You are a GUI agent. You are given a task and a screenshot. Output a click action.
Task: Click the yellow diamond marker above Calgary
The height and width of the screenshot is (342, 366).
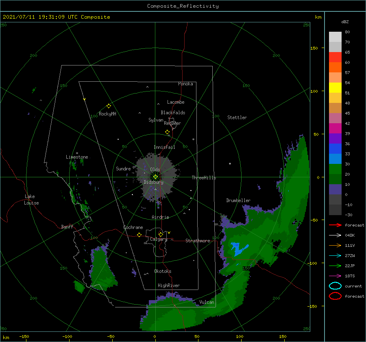point(161,234)
